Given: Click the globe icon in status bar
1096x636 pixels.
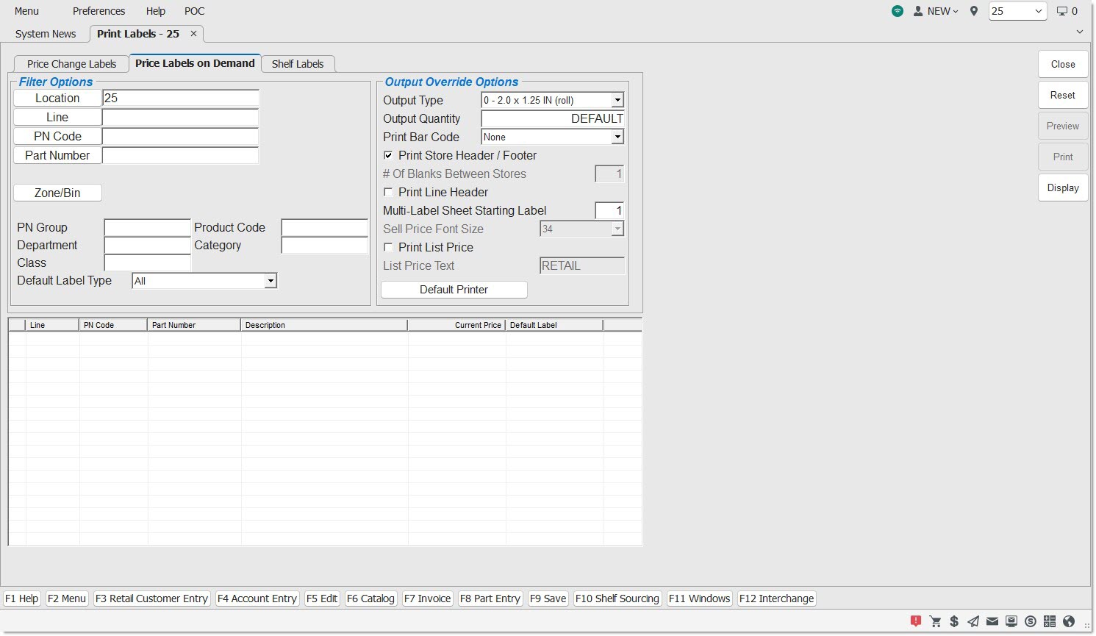Looking at the screenshot, I should (x=1069, y=621).
